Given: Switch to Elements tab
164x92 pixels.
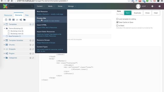Looking at the screenshot, I should (19, 15).
